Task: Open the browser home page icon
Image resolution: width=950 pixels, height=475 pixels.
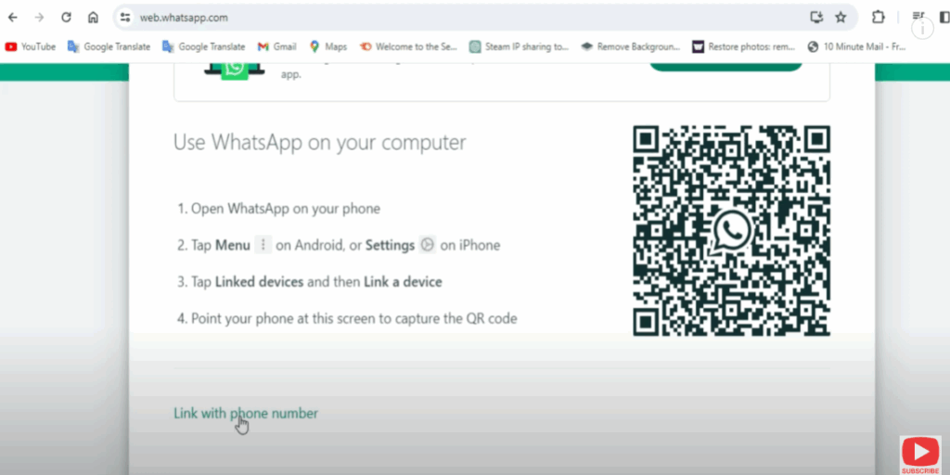Action: (93, 18)
